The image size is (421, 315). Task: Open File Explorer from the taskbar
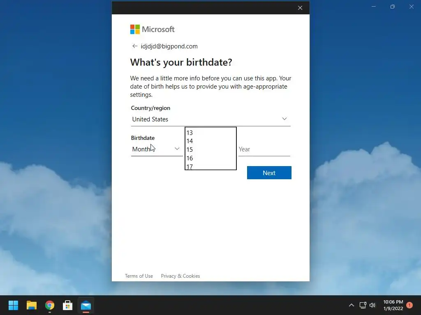point(31,305)
